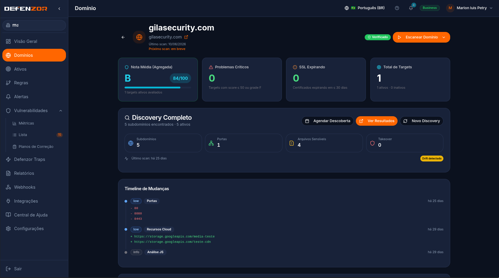
Task: Click the Subdomínios globe icon card
Action: tap(163, 143)
